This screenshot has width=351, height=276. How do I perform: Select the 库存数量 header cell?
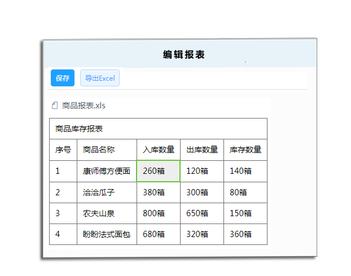click(x=245, y=150)
